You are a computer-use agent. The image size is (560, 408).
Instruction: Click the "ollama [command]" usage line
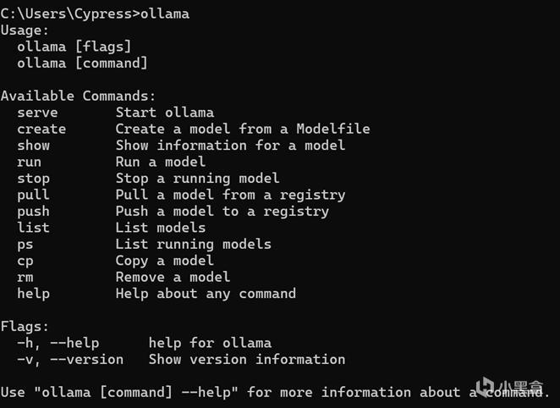(82, 63)
